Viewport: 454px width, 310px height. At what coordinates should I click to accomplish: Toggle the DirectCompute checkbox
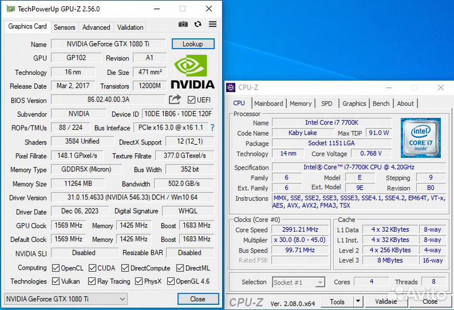click(125, 268)
